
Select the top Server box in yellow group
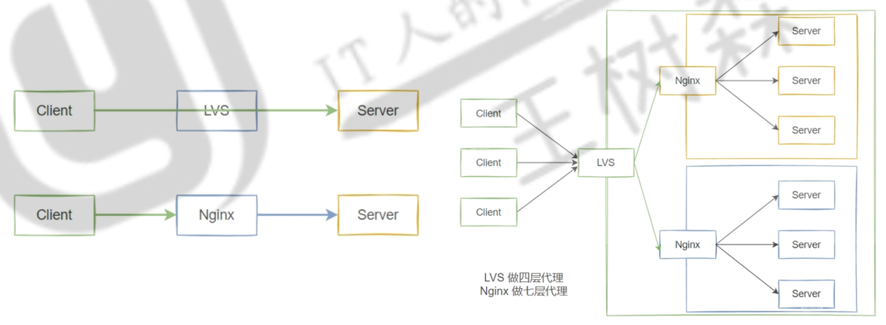click(x=806, y=31)
